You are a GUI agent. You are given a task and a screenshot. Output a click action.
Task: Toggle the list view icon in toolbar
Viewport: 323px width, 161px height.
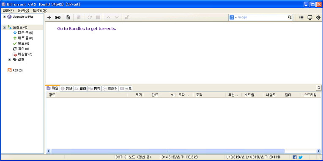click(301, 18)
